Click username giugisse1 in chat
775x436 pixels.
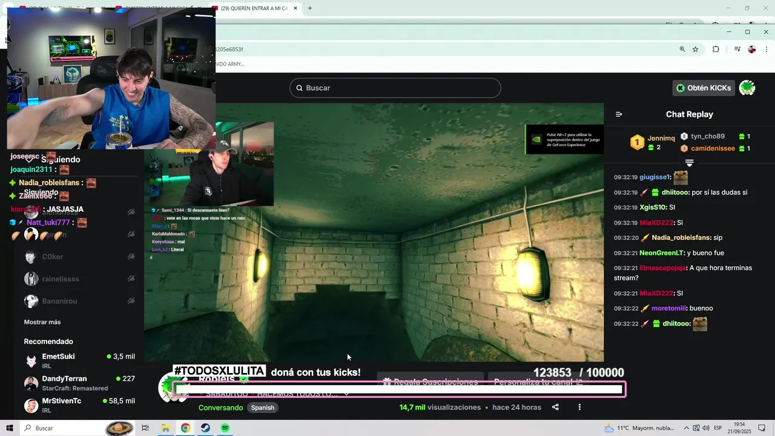click(x=655, y=177)
